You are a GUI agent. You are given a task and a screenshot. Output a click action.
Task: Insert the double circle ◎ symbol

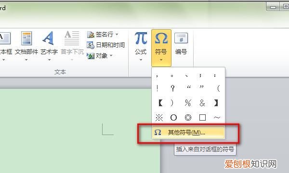[188, 117]
